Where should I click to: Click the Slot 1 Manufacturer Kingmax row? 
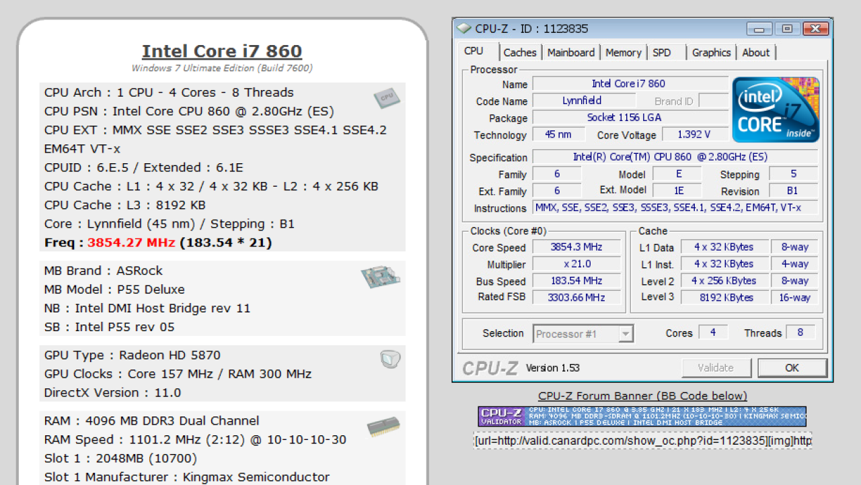point(223,477)
